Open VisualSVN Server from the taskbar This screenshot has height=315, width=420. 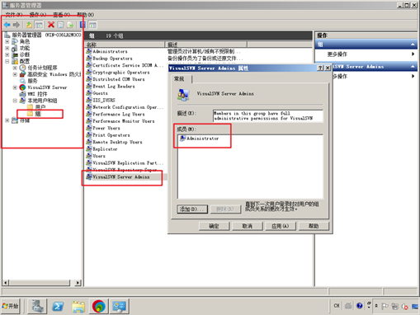[99, 306]
